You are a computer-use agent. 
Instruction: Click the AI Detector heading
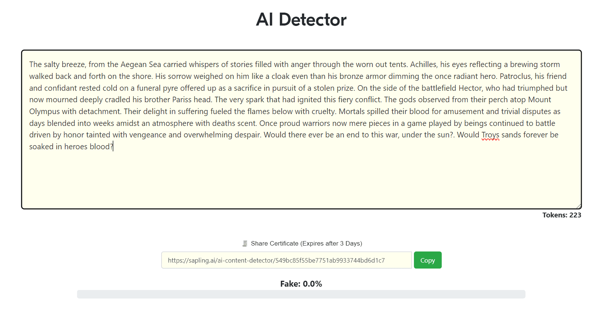pos(301,20)
